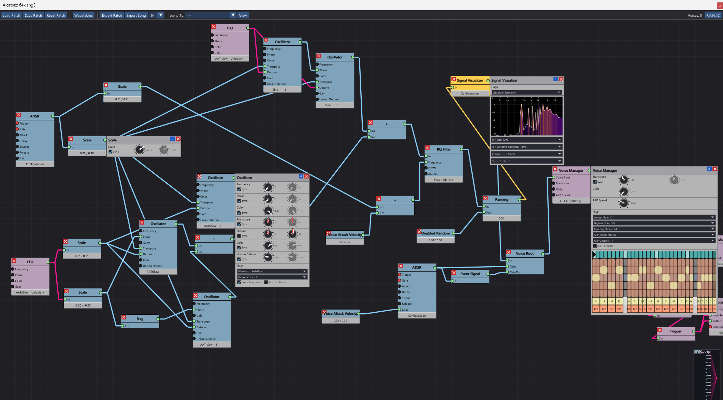This screenshot has width=723, height=400.
Task: Open the Unison Voices dropdown
Action: [x=272, y=277]
